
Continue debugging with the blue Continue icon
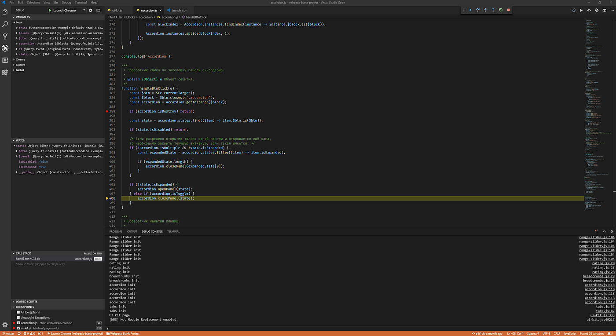pyautogui.click(x=470, y=10)
